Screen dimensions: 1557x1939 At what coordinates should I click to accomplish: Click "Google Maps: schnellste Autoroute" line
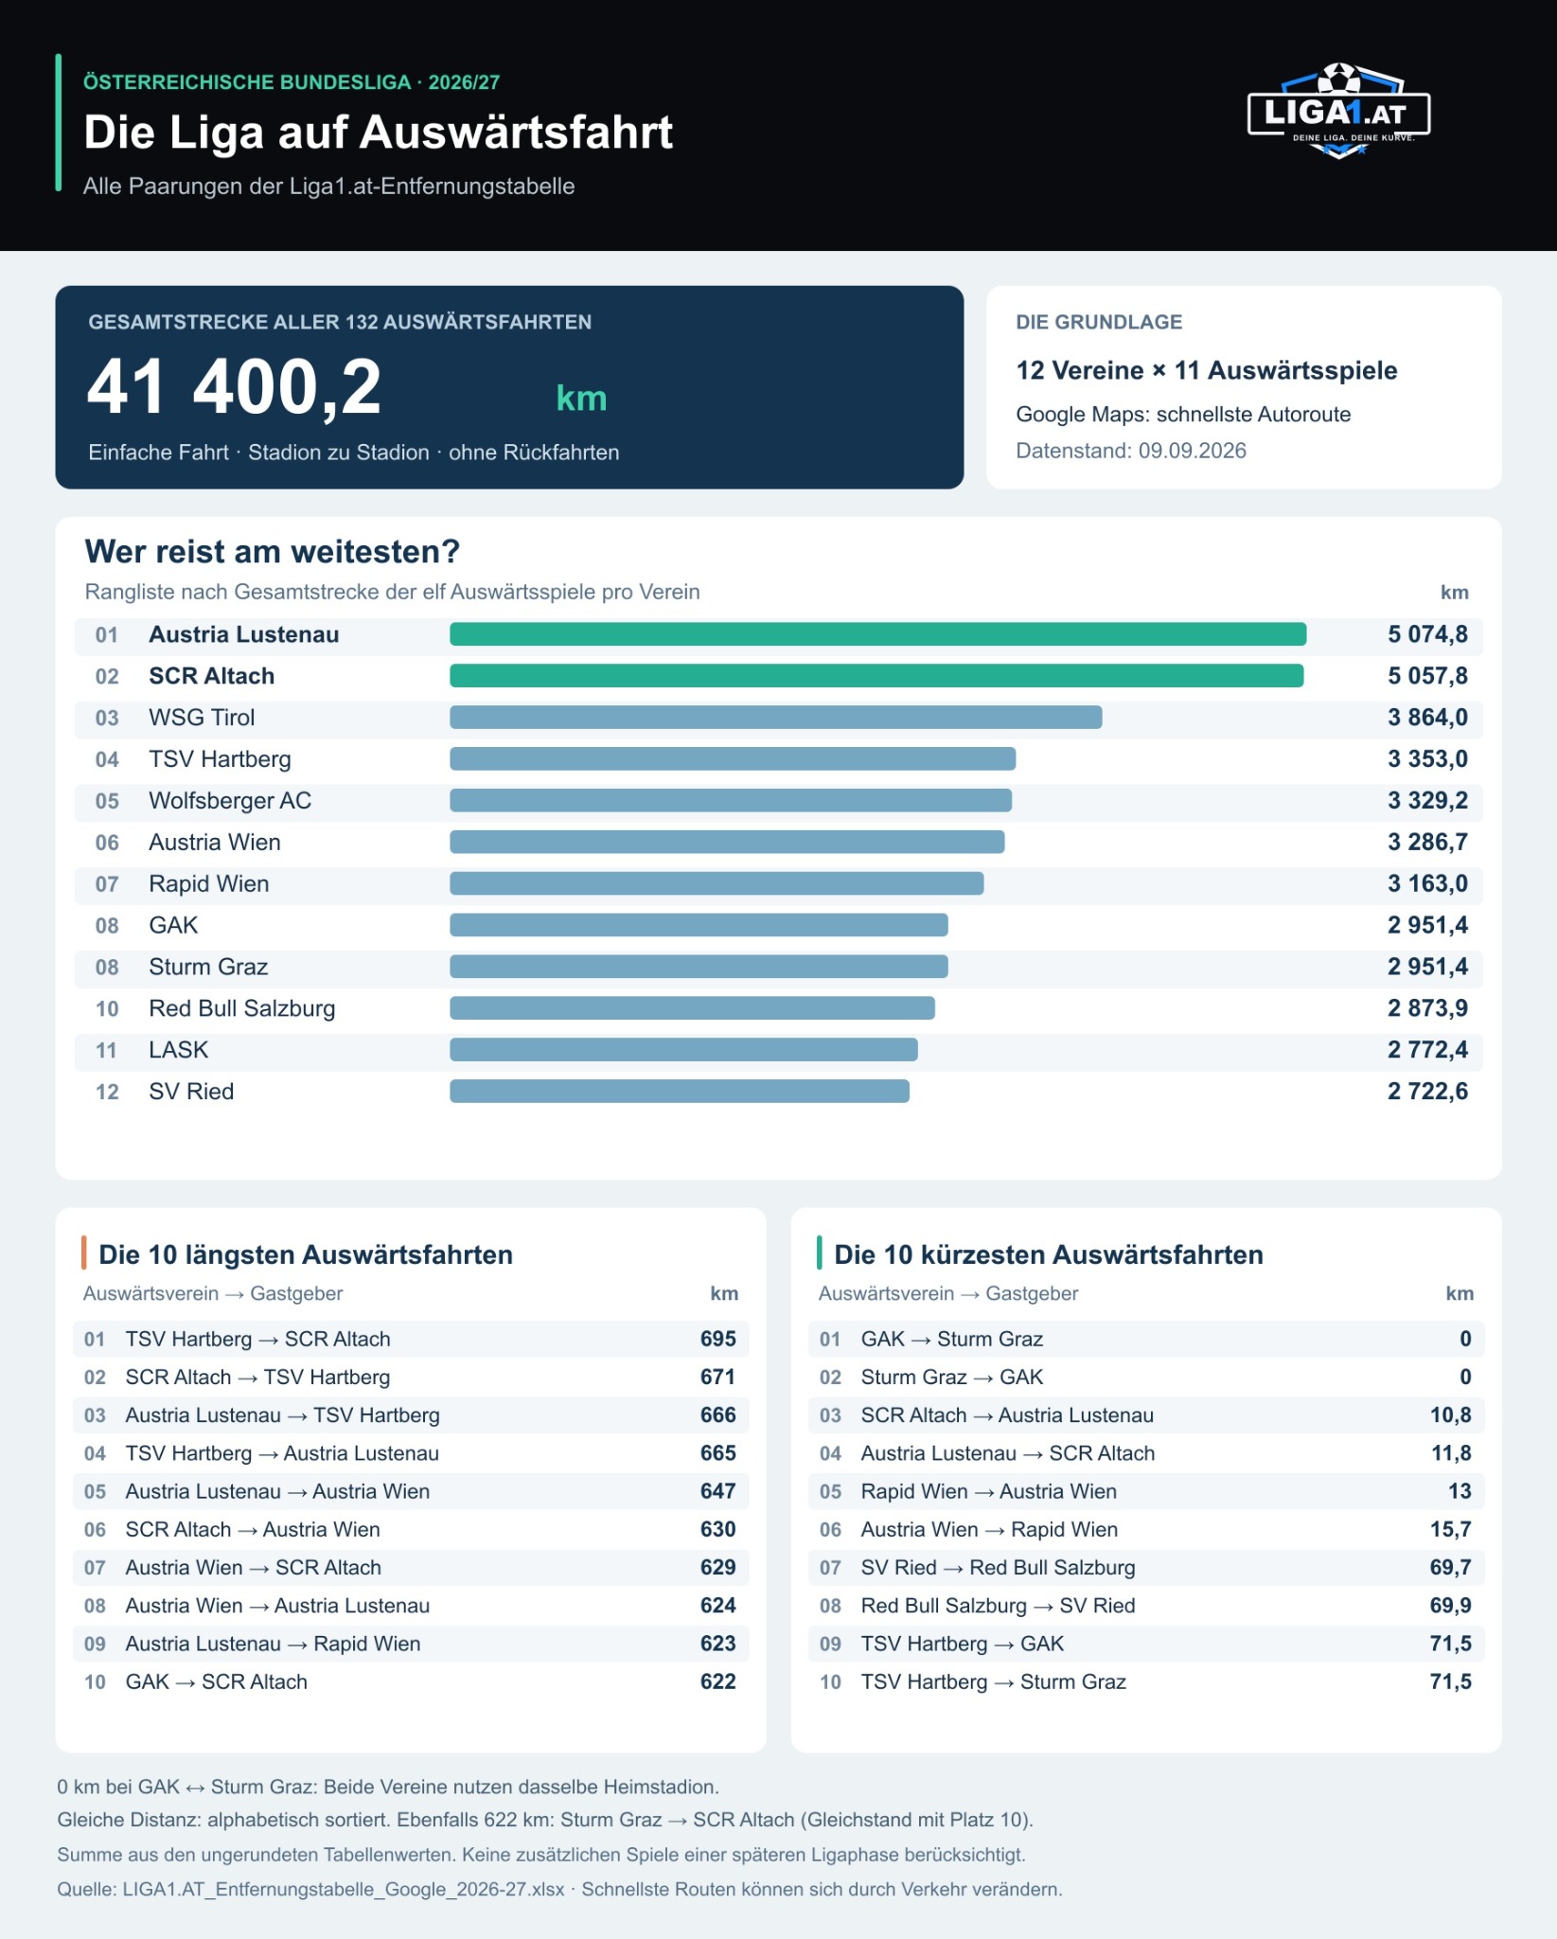tap(1183, 415)
